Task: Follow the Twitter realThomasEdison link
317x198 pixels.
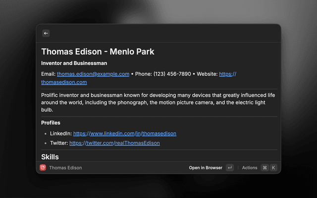Action: point(114,143)
